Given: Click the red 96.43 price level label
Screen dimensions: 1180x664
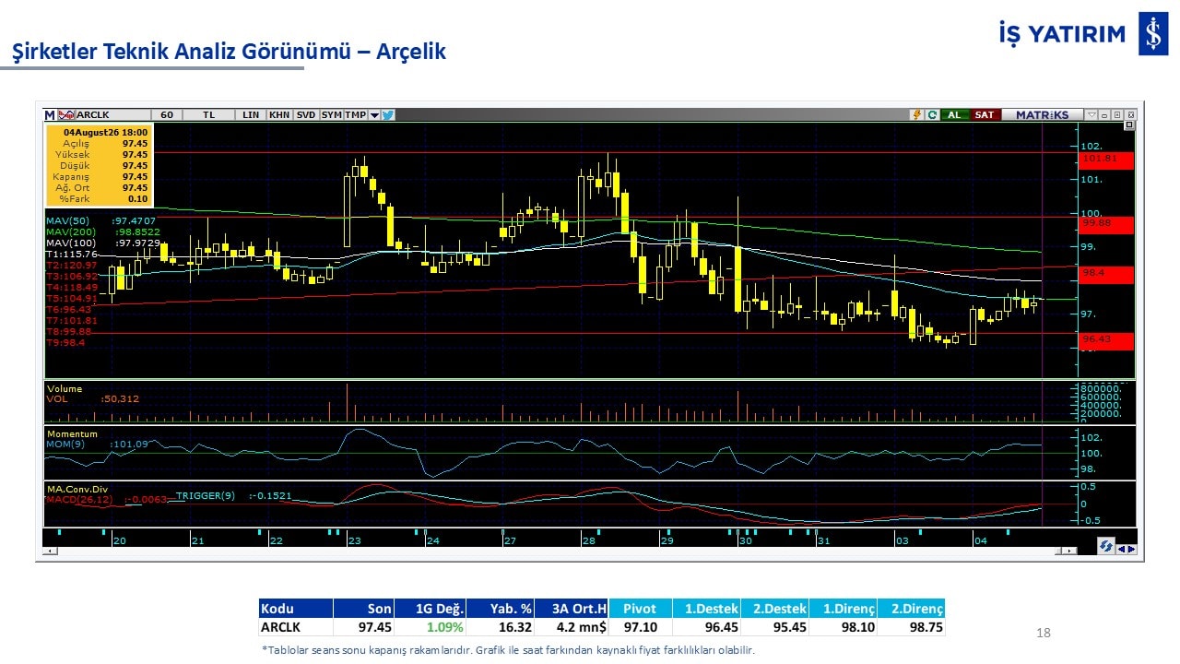Looking at the screenshot, I should tap(1105, 340).
